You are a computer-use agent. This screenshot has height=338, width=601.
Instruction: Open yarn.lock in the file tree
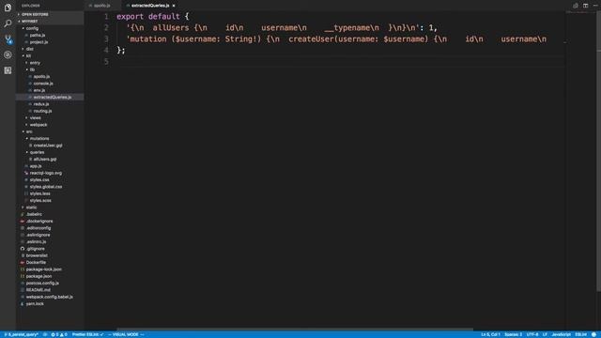tap(35, 304)
